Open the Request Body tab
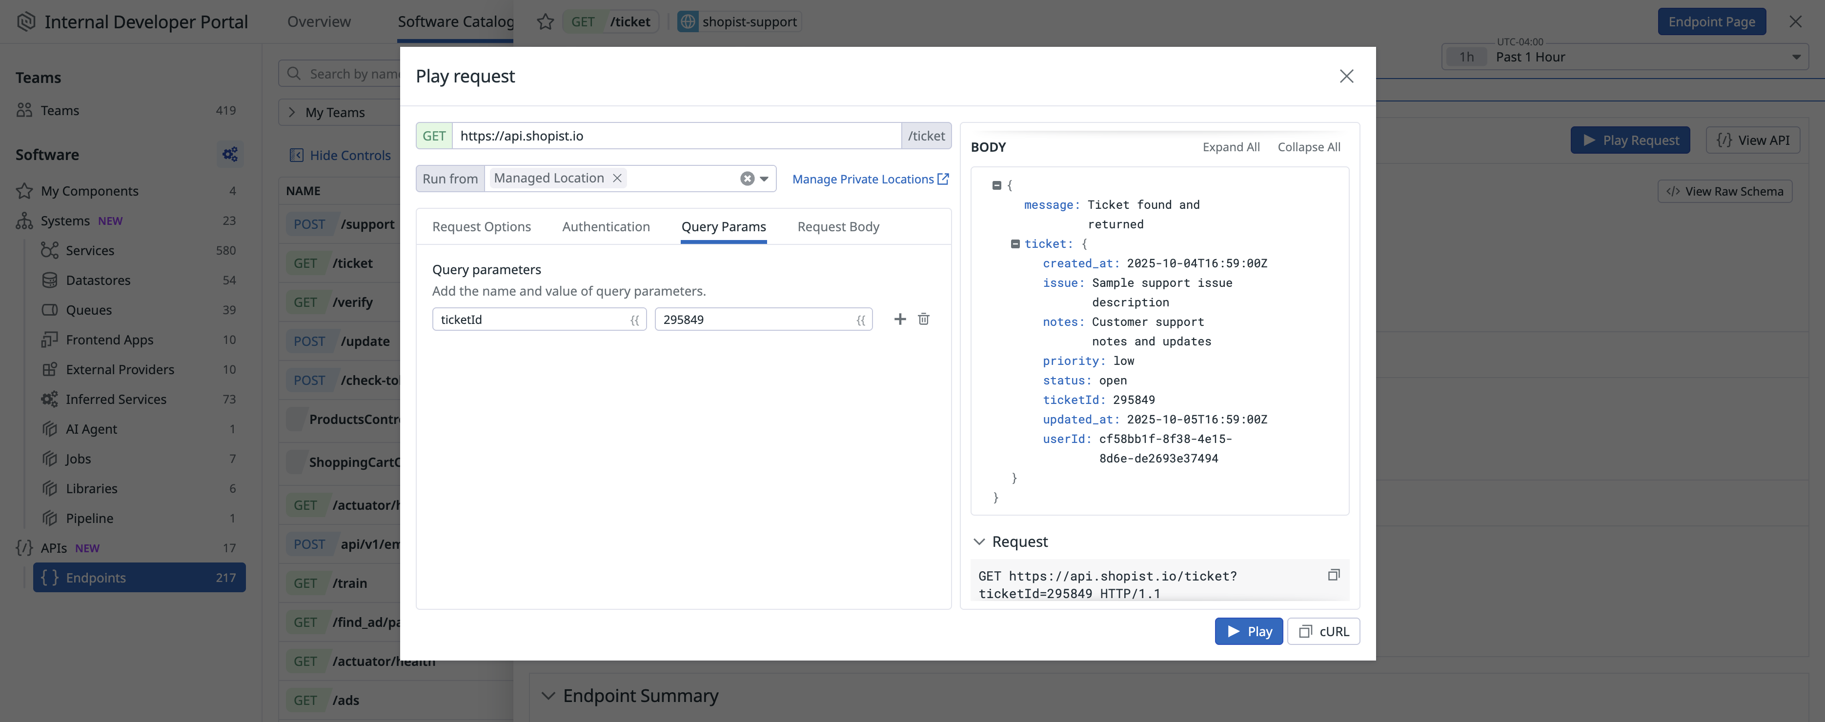Viewport: 1825px width, 722px height. 838,227
